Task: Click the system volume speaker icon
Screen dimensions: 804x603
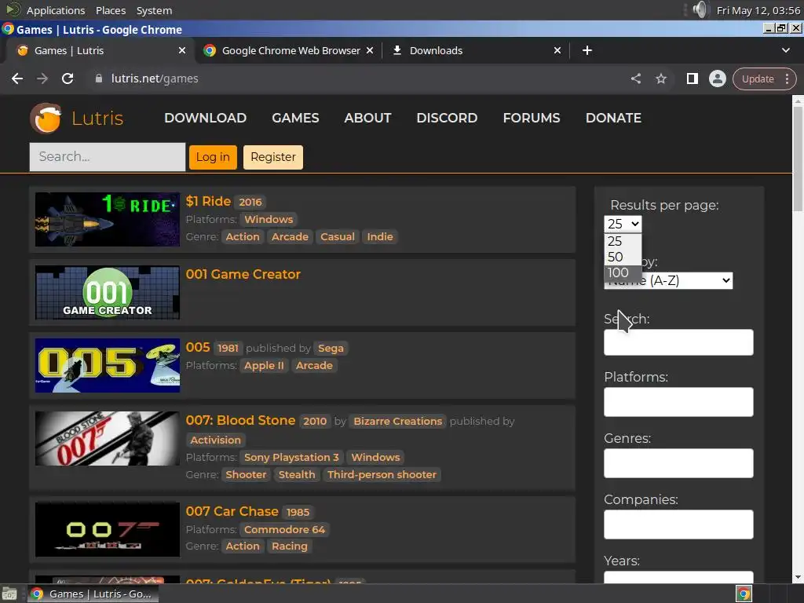Action: [700, 9]
